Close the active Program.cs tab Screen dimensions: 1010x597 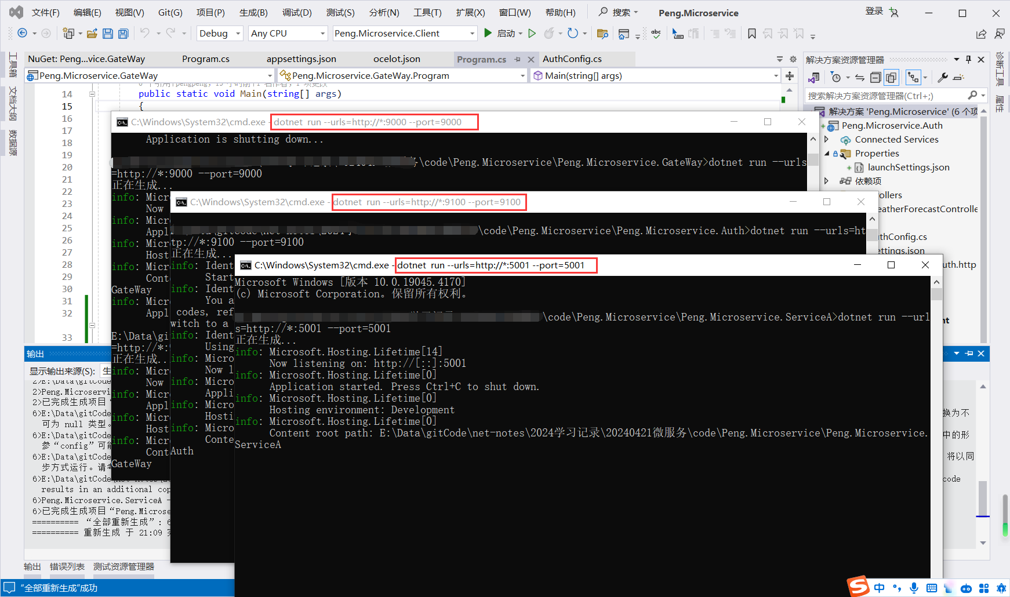point(531,59)
